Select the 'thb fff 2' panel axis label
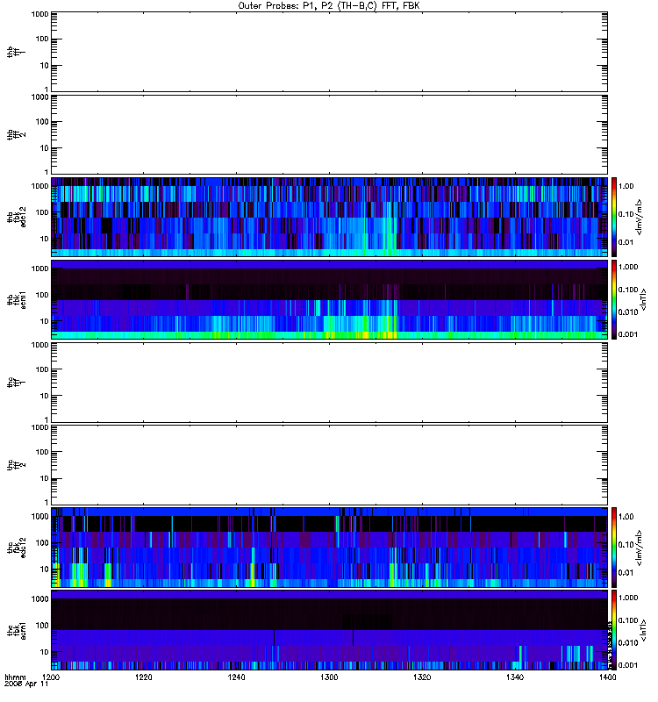The width and height of the screenshot is (658, 702). [16, 135]
